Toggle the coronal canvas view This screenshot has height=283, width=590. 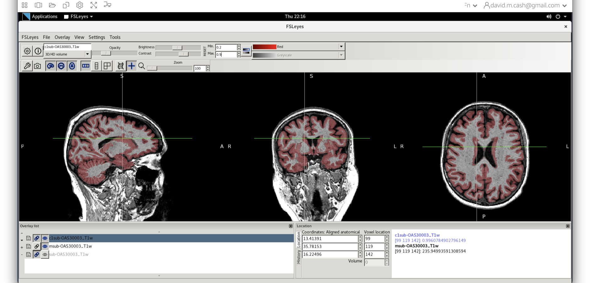[x=61, y=66]
